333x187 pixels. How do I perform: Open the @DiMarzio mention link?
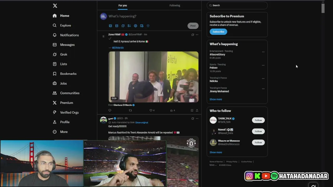118,48
